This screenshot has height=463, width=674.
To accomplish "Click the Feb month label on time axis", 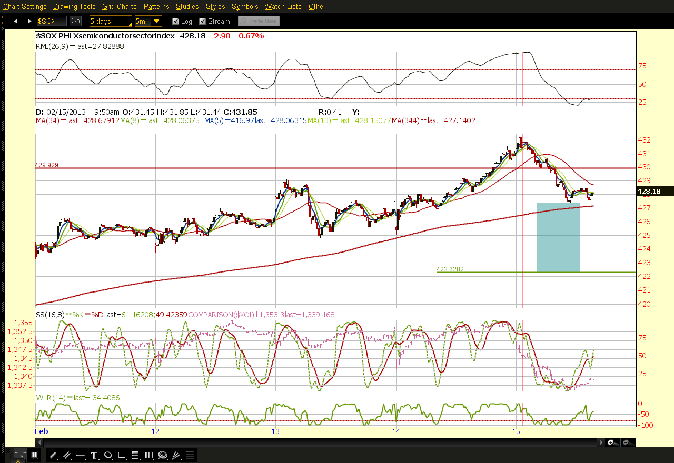I will pyautogui.click(x=42, y=431).
